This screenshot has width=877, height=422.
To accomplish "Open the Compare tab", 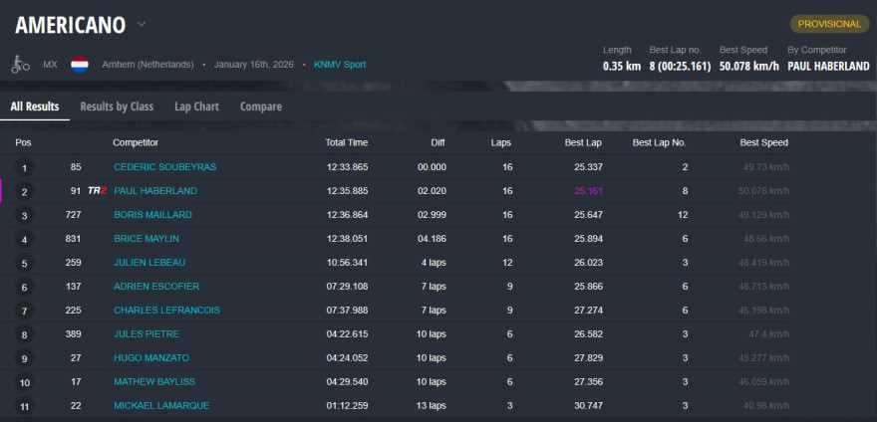I will pos(260,106).
